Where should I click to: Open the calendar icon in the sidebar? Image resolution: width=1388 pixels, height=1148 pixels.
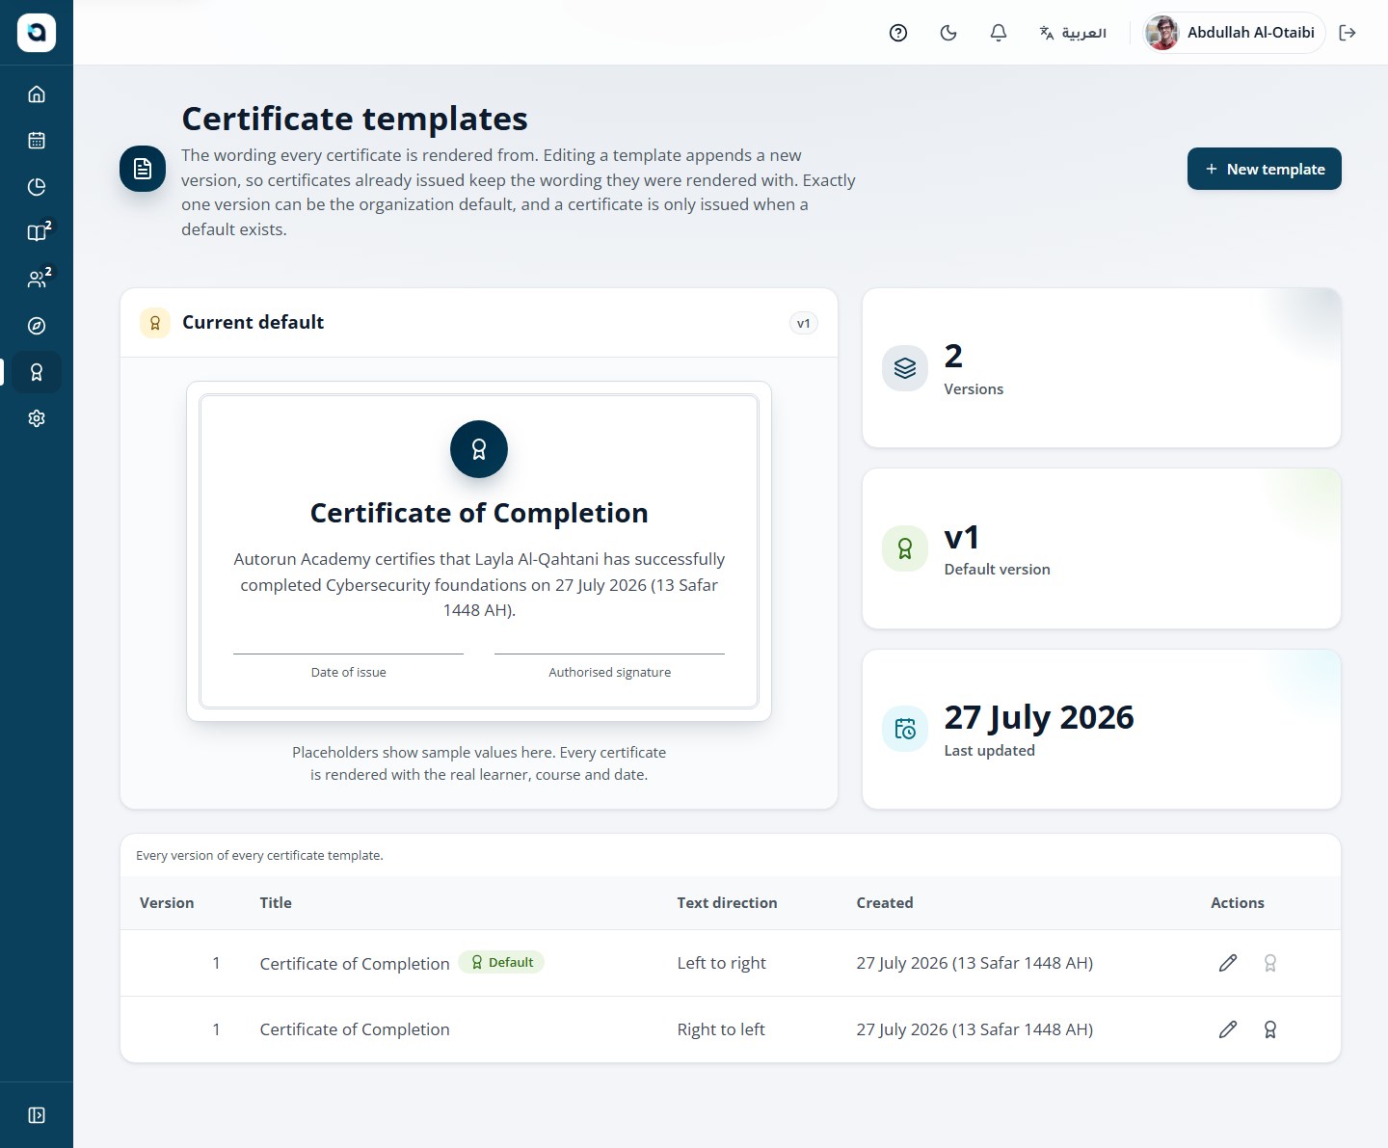point(37,141)
